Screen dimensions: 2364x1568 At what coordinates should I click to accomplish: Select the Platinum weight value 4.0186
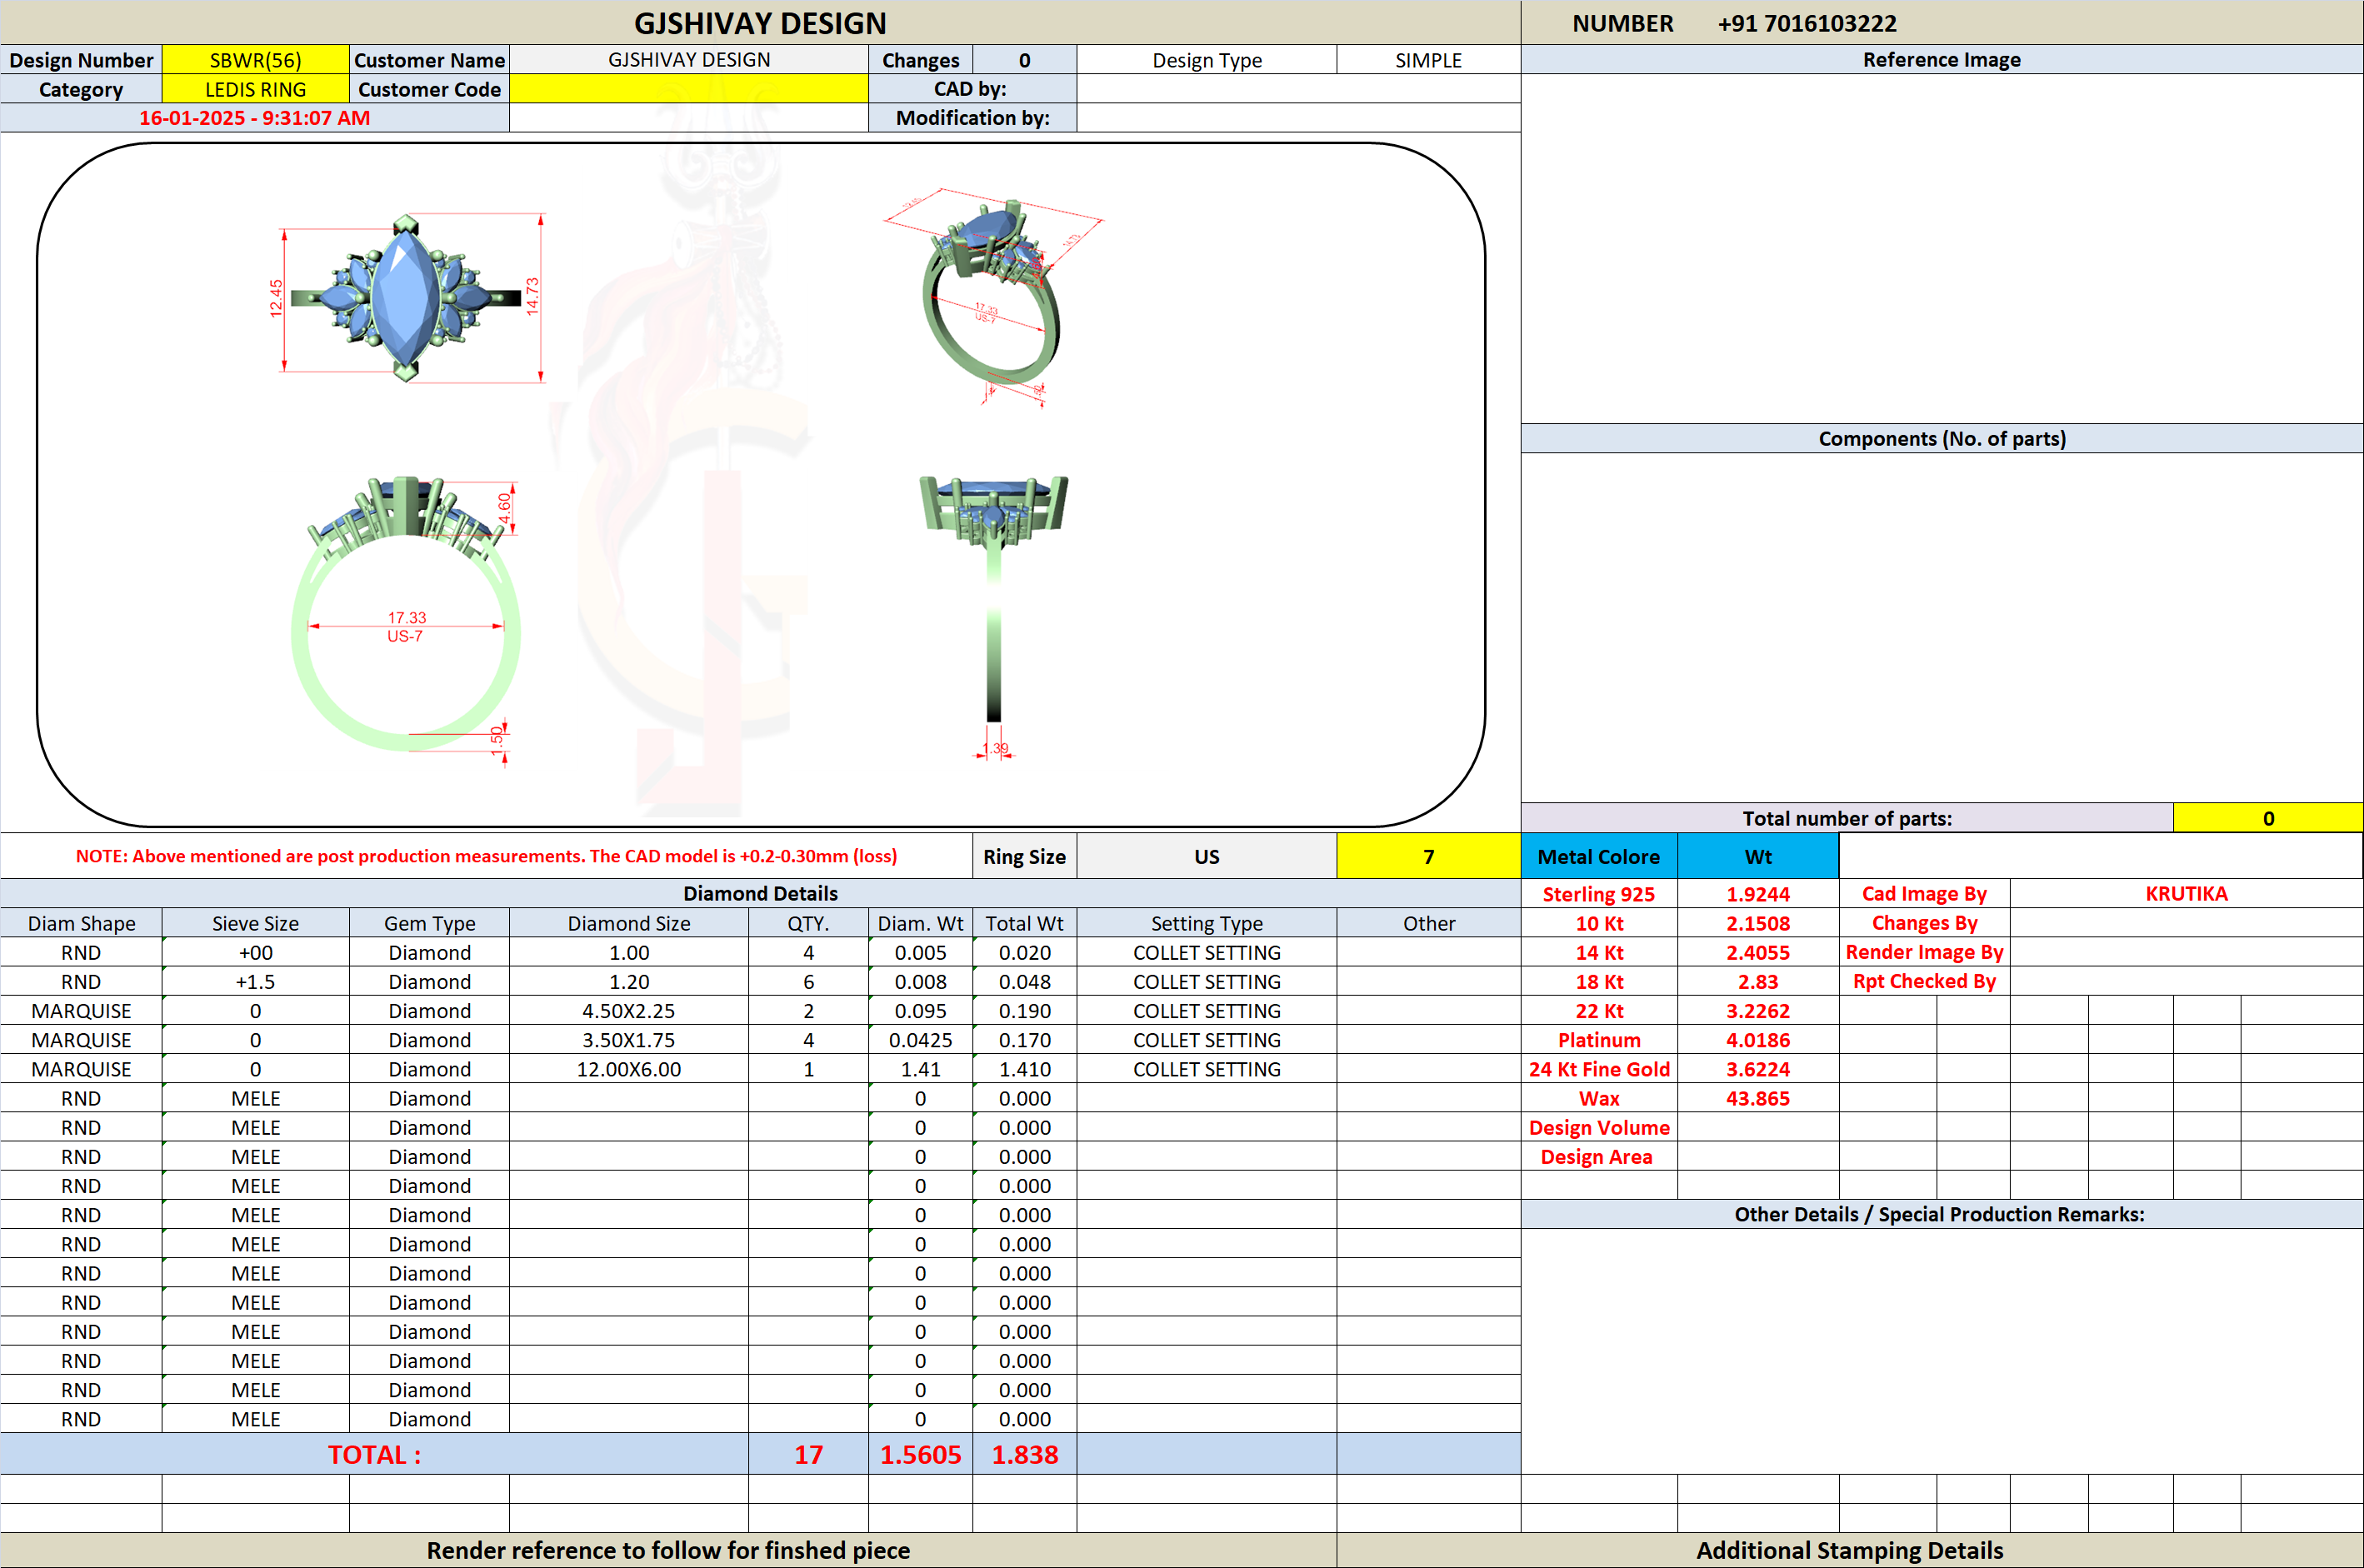click(1757, 1040)
